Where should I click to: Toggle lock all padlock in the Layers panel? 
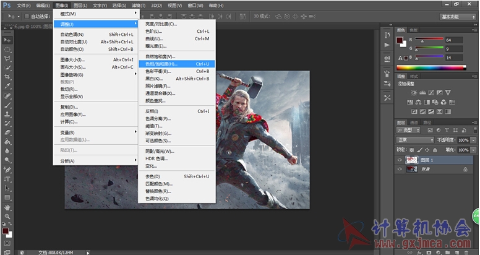click(435, 150)
